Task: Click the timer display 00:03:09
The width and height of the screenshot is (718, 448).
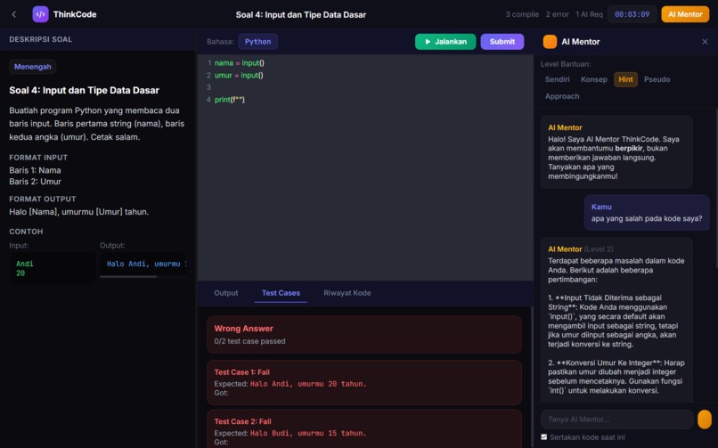Action: tap(632, 14)
